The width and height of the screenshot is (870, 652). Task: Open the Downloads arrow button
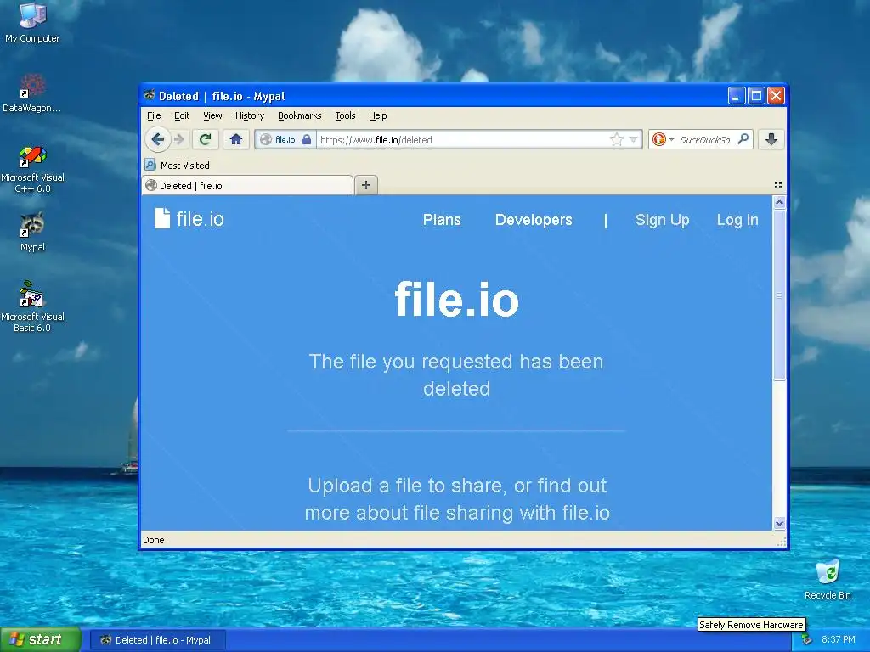(x=771, y=139)
